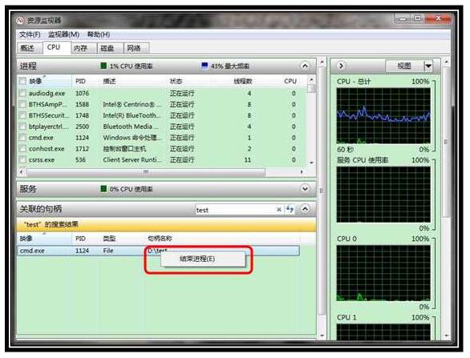470x358 pixels.
Task: Click the refresh search icon beside test field
Action: 290,209
